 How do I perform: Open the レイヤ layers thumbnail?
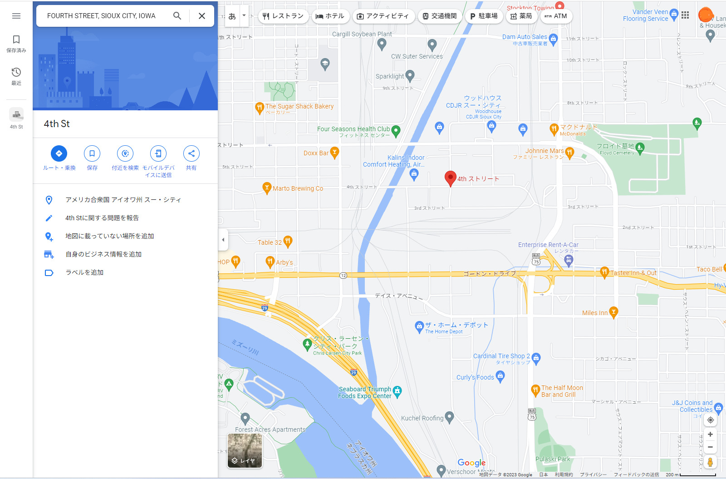[245, 450]
